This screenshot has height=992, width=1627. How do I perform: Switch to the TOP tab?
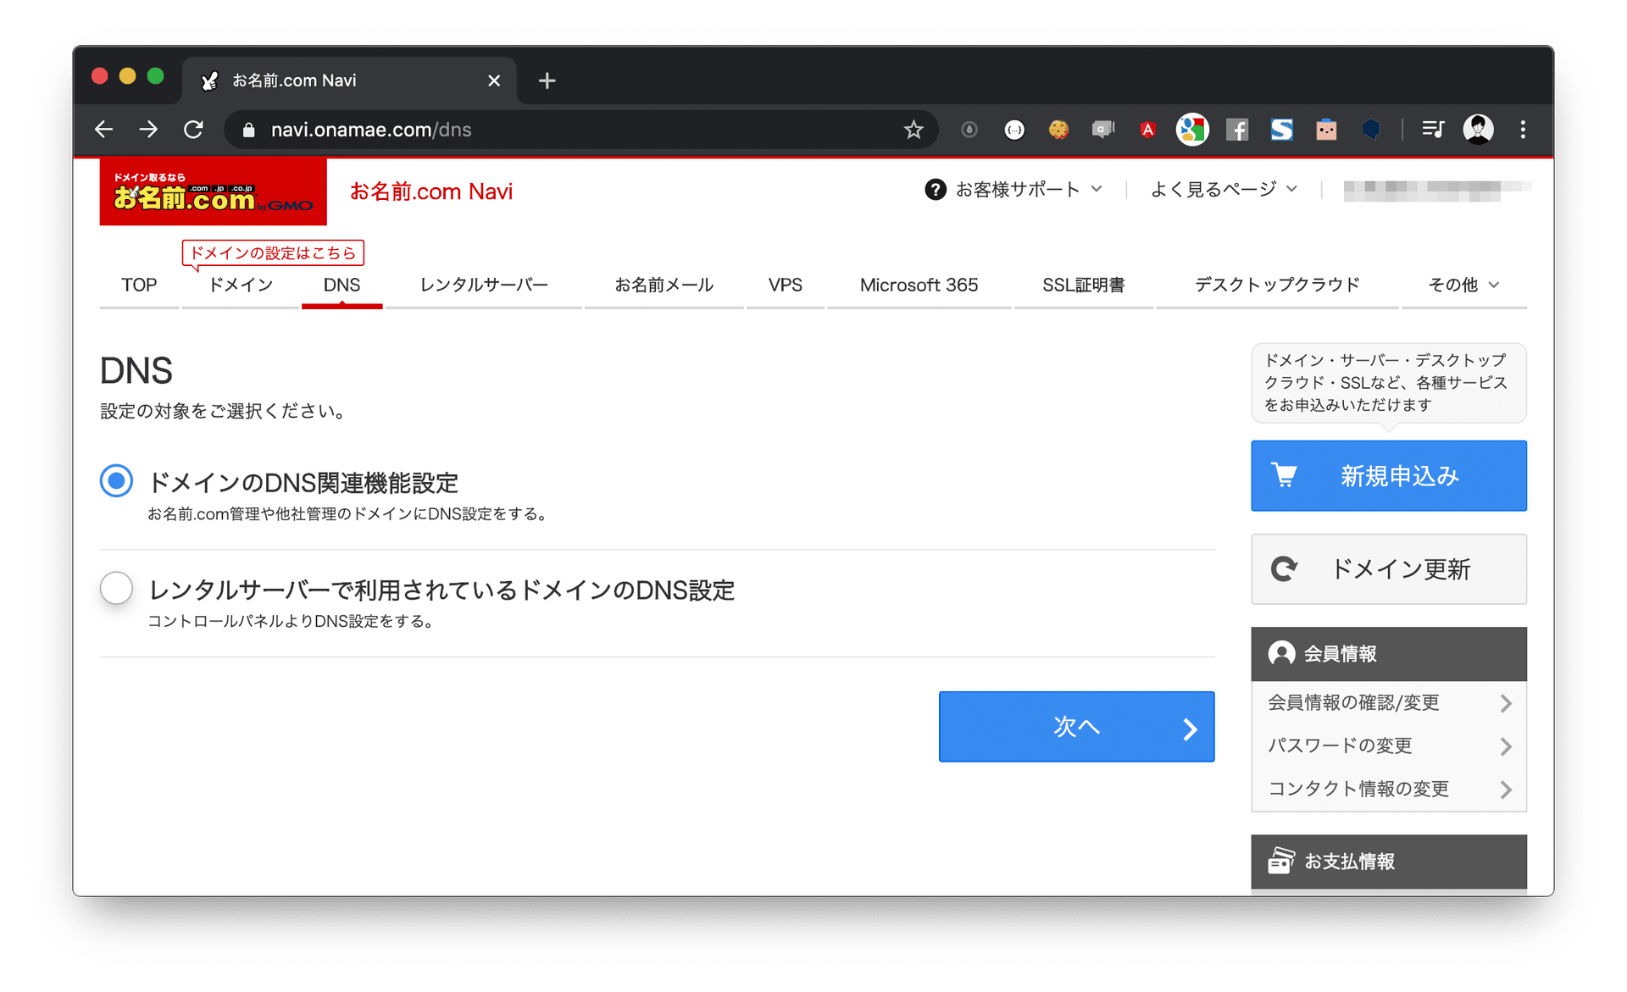pos(139,285)
